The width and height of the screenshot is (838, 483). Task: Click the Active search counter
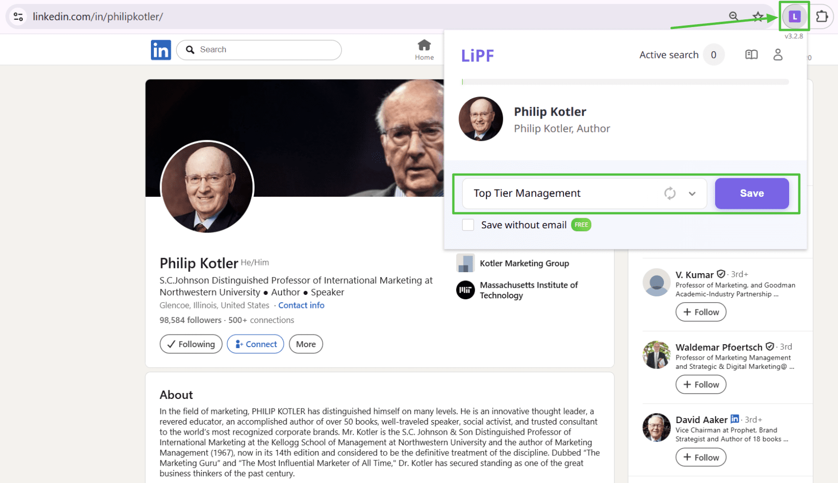[713, 55]
